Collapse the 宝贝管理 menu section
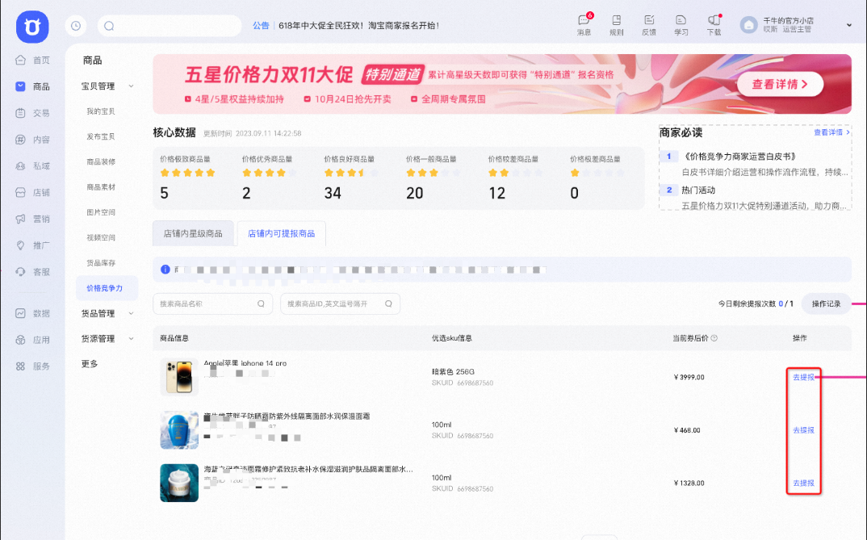 point(131,86)
